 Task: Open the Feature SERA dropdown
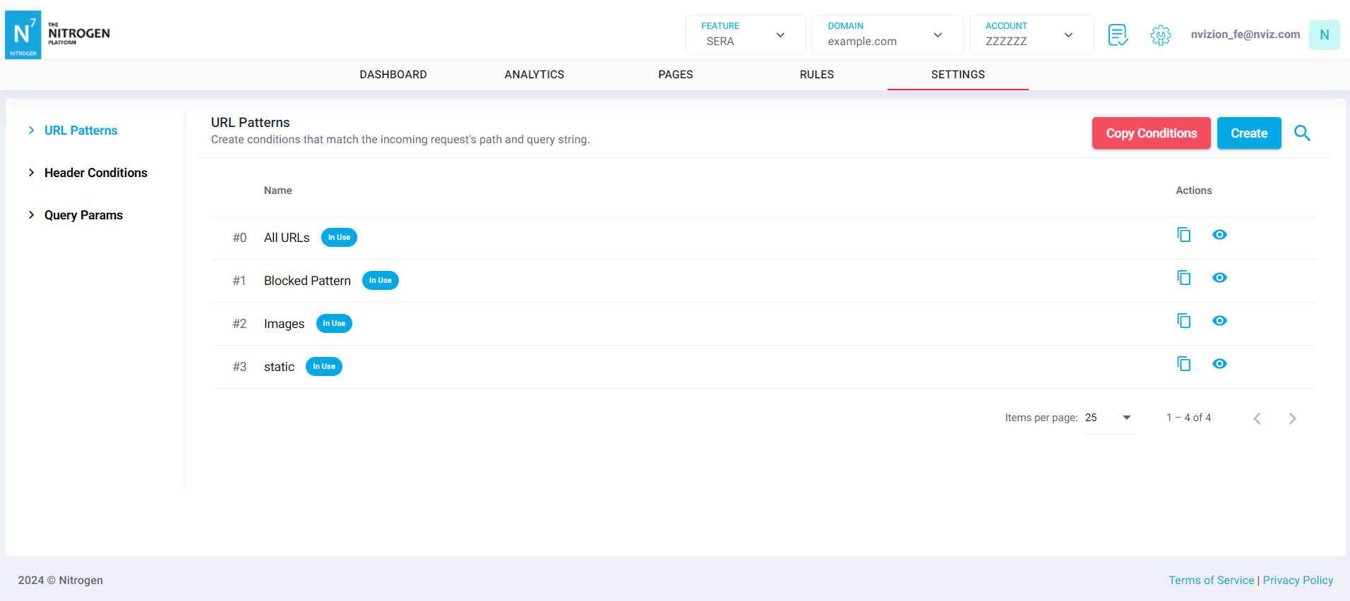[x=745, y=35]
